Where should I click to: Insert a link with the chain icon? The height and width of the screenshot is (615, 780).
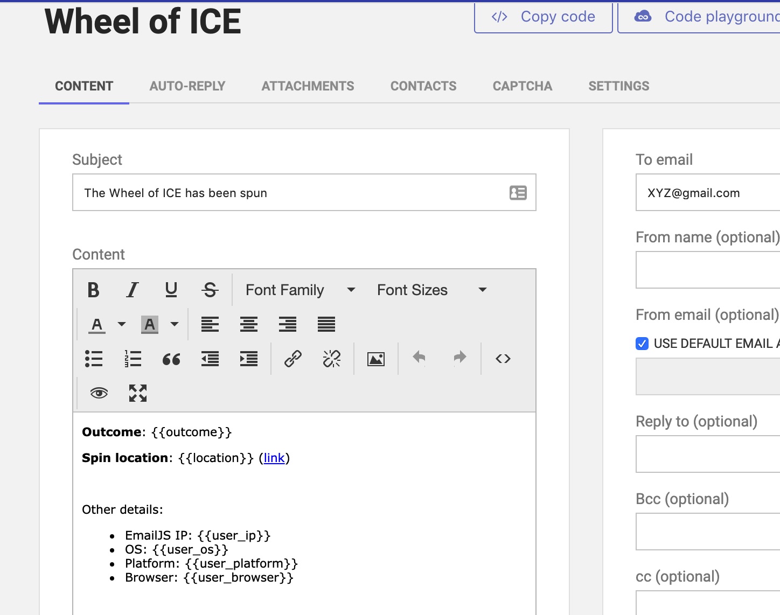[292, 359]
